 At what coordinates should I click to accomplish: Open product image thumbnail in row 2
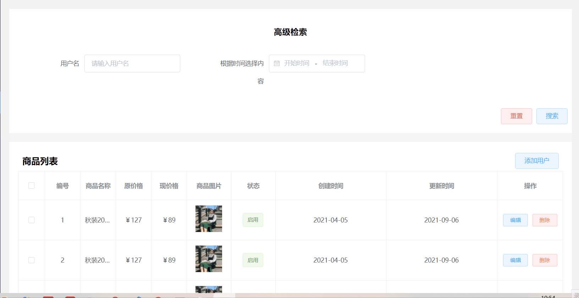[209, 259]
